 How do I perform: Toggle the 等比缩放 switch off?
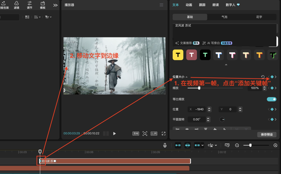272,99
